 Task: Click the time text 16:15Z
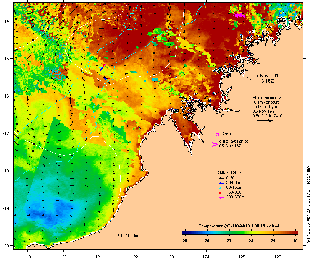[x=266, y=81]
